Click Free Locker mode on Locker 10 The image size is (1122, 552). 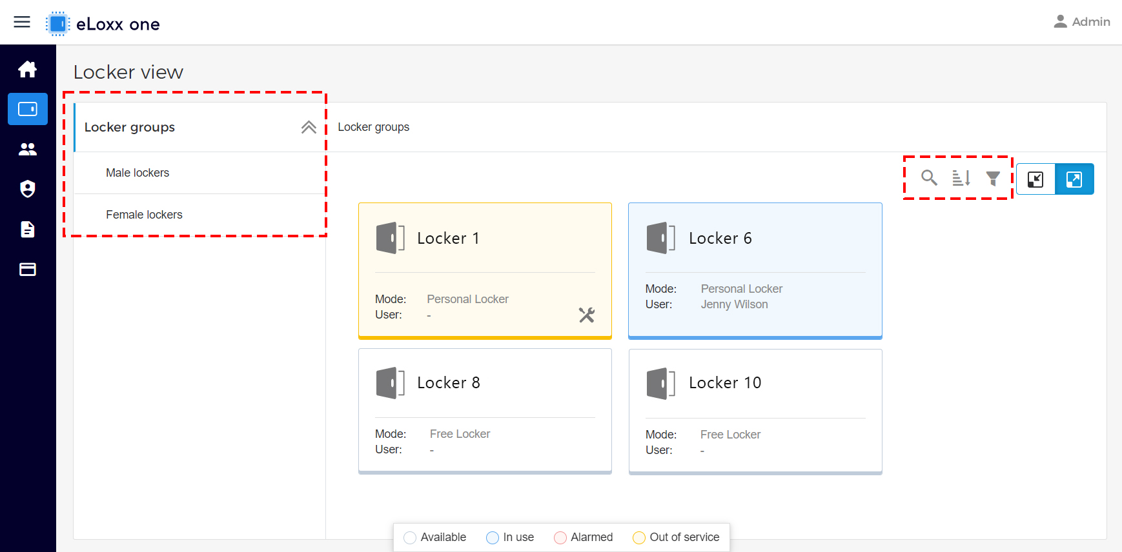pos(731,435)
